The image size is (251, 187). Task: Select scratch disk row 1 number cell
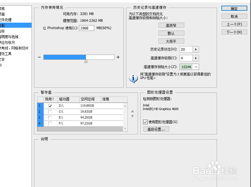click(x=41, y=106)
